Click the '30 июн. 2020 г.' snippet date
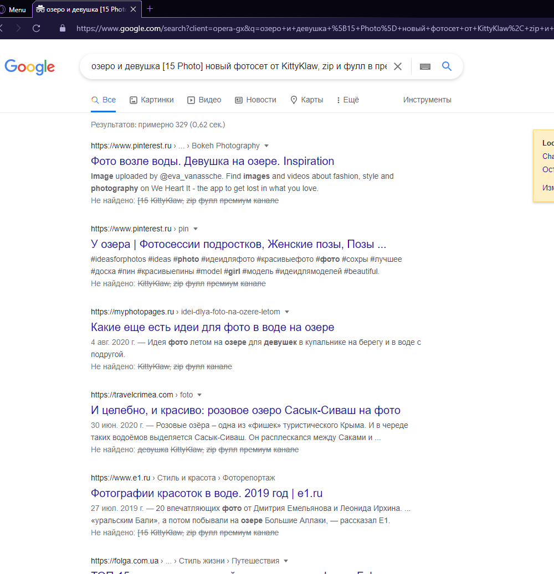The height and width of the screenshot is (574, 554). click(x=117, y=425)
